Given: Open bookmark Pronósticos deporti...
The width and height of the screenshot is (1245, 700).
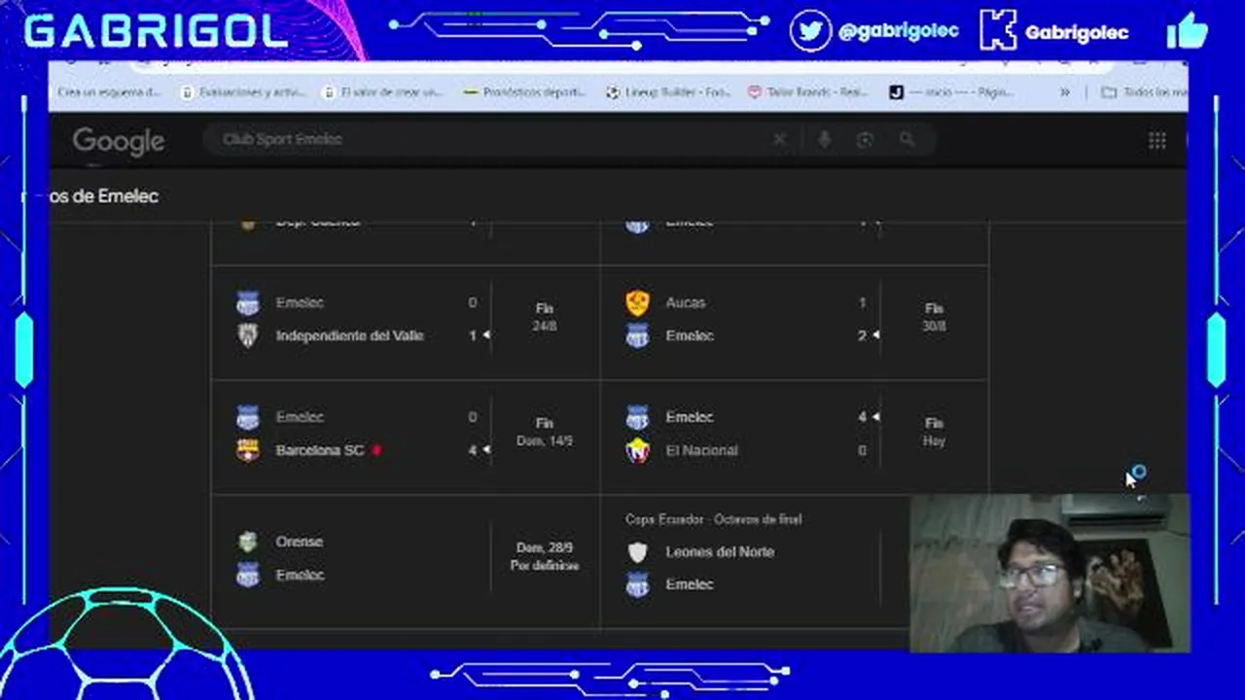Looking at the screenshot, I should tap(525, 92).
